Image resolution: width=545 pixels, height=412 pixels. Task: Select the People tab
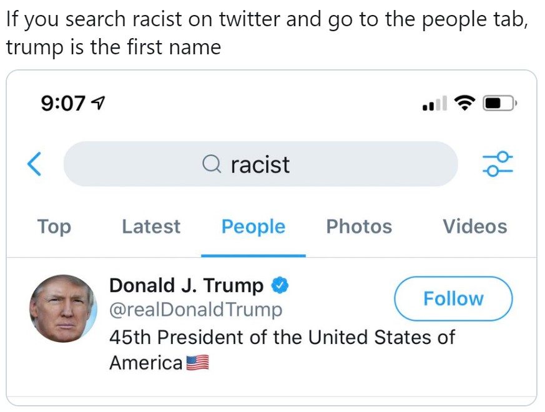(x=253, y=227)
